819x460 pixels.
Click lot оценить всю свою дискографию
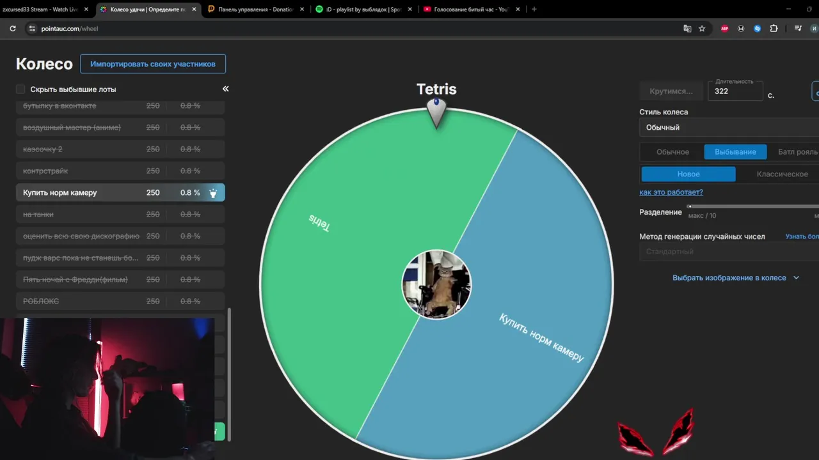click(x=120, y=236)
